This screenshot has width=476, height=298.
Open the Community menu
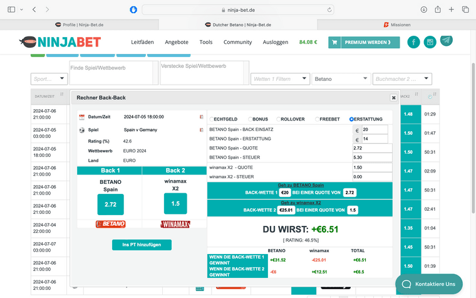[x=238, y=42]
